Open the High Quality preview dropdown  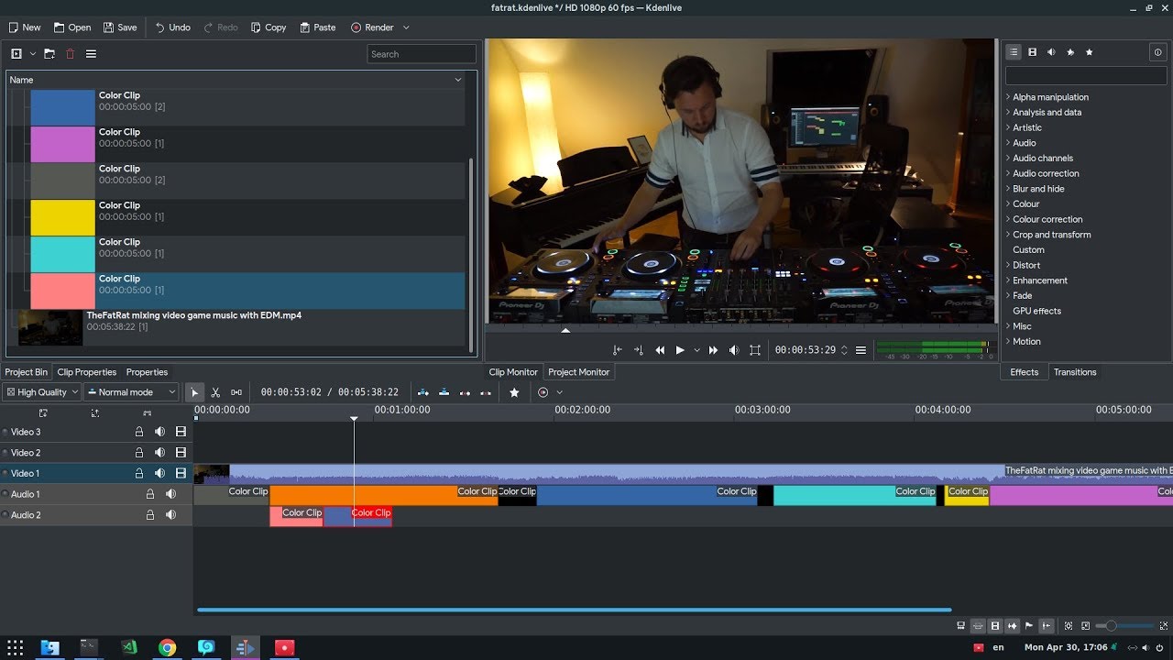42,392
